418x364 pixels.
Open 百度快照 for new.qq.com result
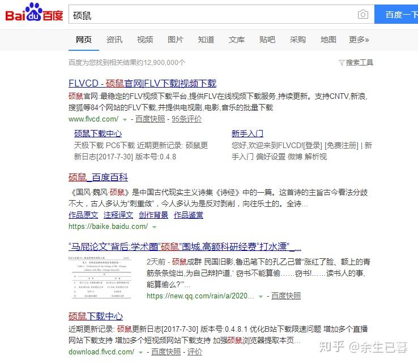[286, 296]
